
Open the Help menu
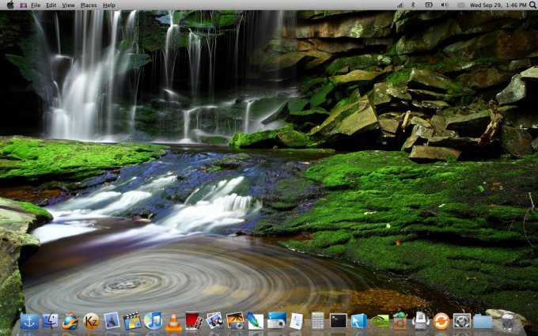click(x=109, y=5)
